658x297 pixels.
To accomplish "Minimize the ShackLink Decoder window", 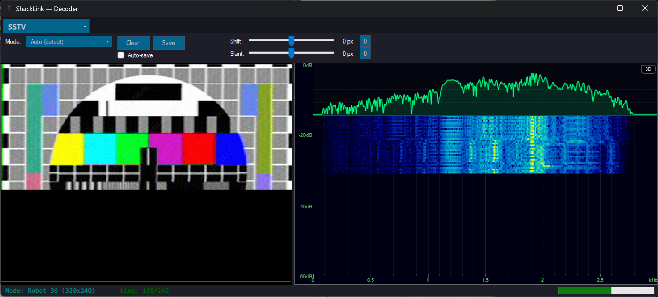I will click(x=596, y=8).
